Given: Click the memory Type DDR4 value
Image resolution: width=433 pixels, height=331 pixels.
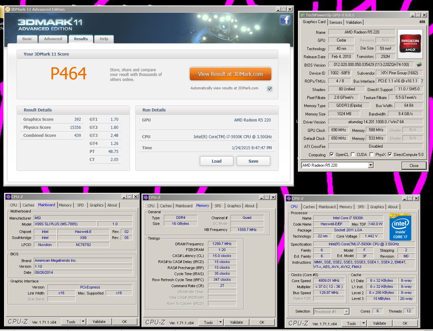Looking at the screenshot, I should click(x=181, y=218).
